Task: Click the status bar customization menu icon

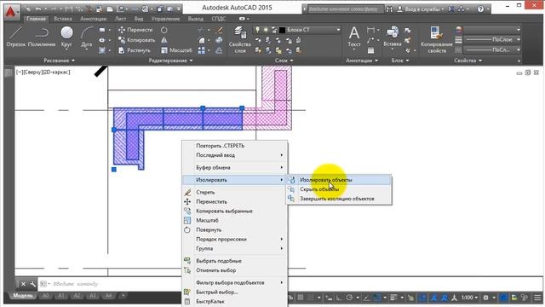Action: (537, 298)
